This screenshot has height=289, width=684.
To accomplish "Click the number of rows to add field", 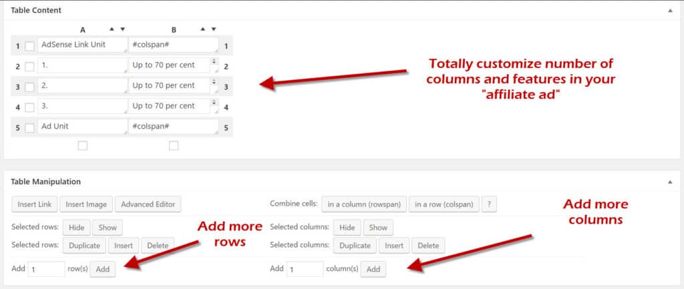I will click(46, 269).
